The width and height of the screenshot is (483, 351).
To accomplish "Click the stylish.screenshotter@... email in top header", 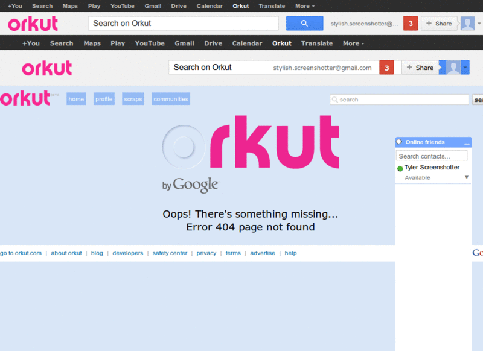I will [x=364, y=24].
